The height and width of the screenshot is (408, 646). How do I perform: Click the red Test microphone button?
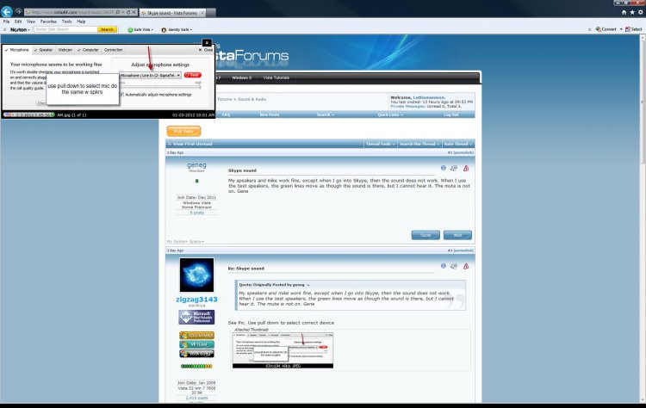[193, 75]
